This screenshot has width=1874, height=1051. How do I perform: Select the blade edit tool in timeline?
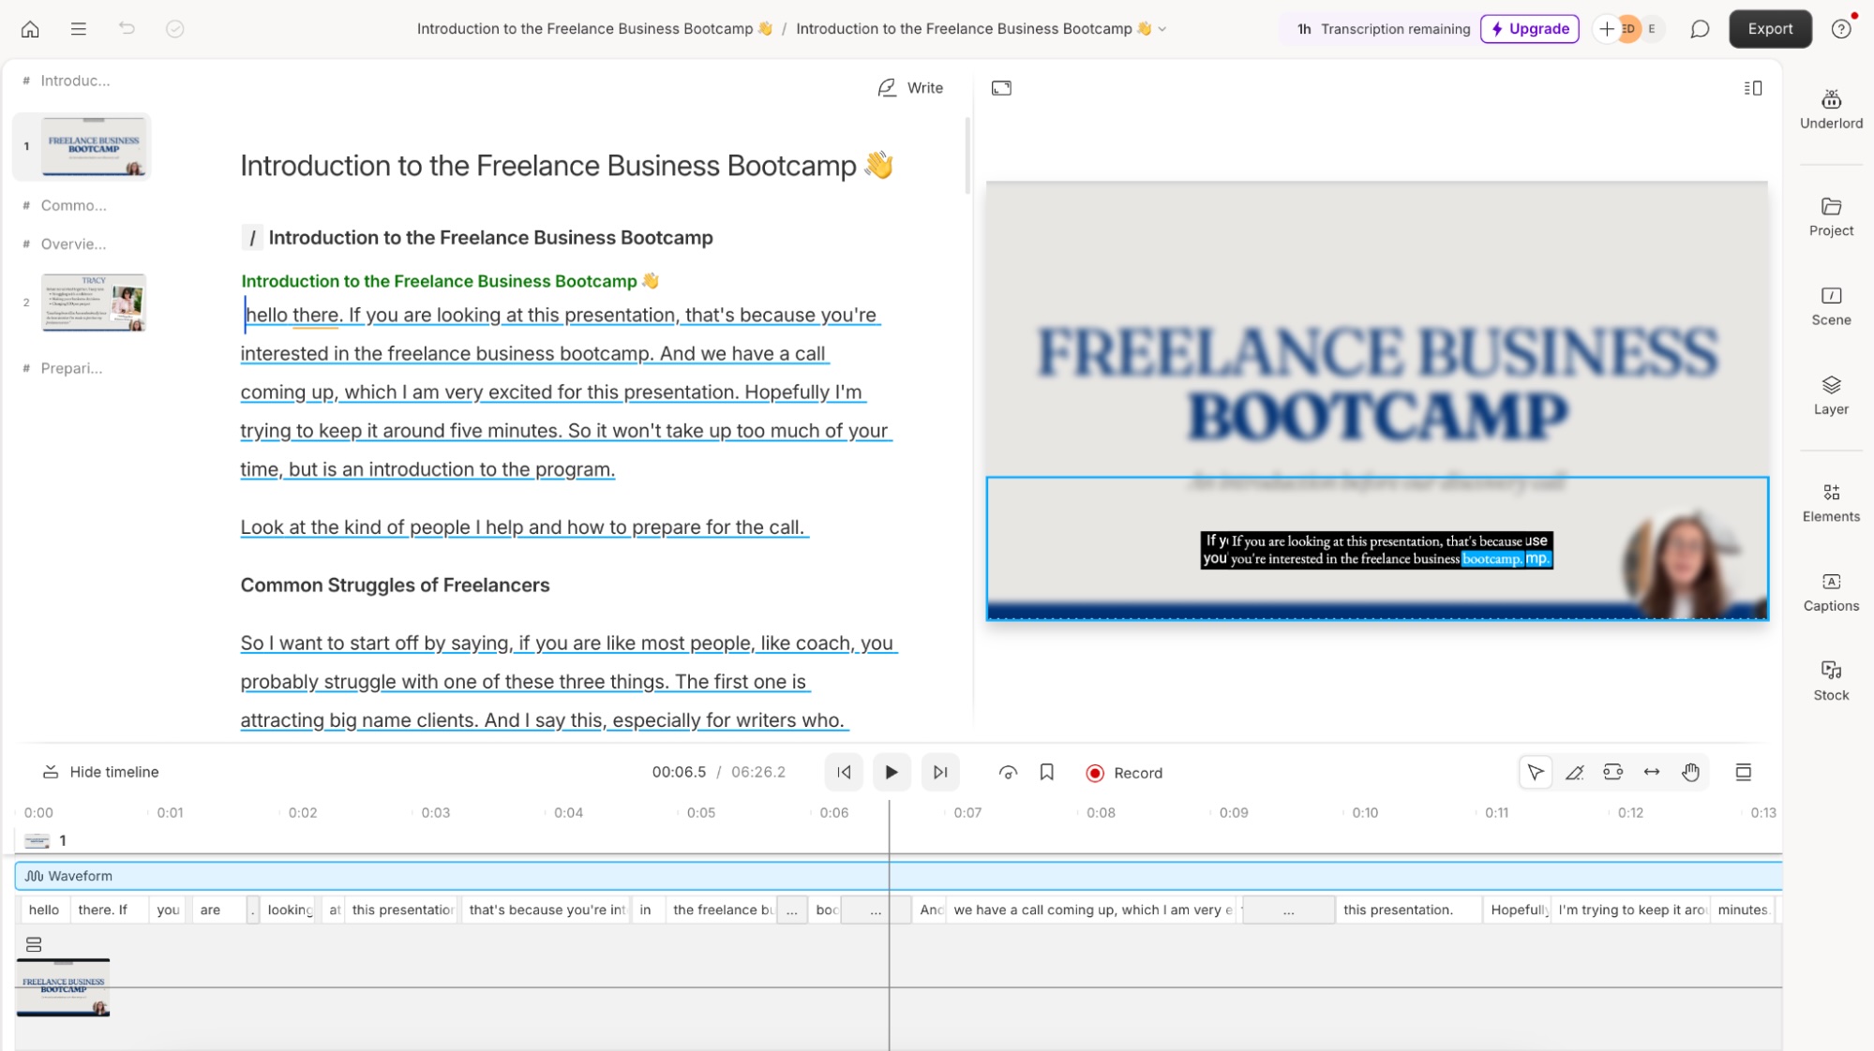1574,772
